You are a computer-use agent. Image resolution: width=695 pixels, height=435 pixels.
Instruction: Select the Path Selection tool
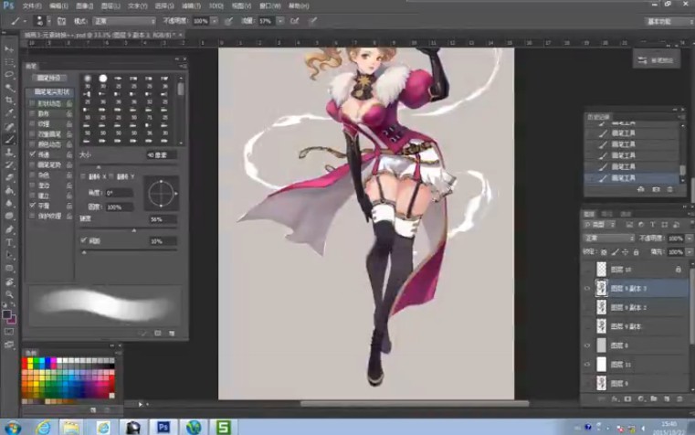9,255
